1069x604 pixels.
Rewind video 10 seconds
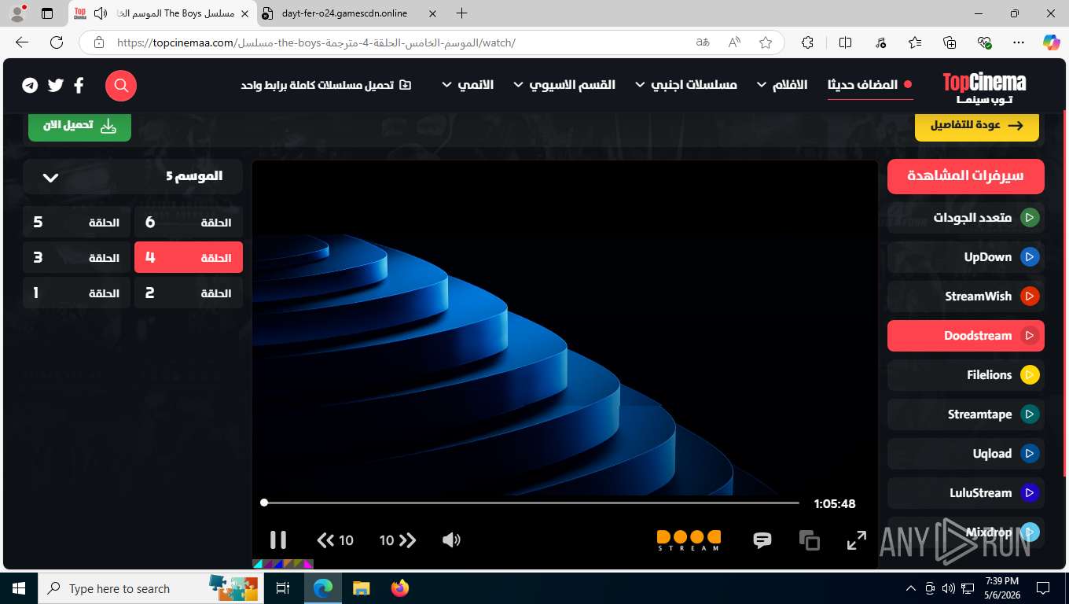pos(336,540)
